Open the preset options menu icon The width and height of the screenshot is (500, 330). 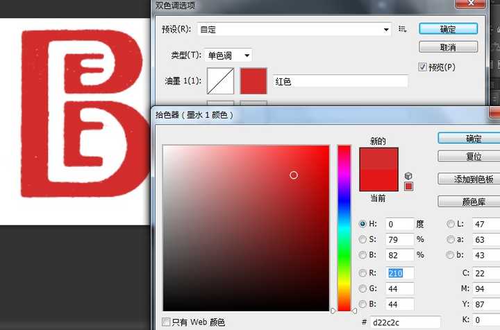coord(402,29)
